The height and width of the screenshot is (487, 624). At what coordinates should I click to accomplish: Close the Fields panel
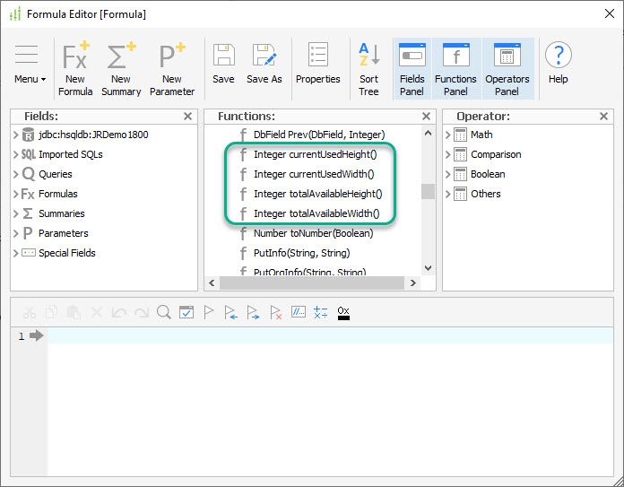tap(188, 117)
